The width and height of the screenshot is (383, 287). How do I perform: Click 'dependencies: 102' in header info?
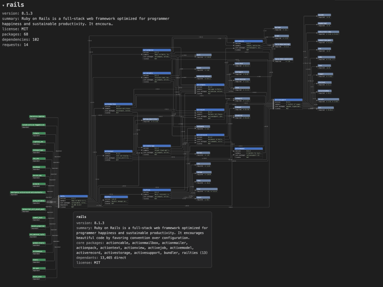(21, 39)
